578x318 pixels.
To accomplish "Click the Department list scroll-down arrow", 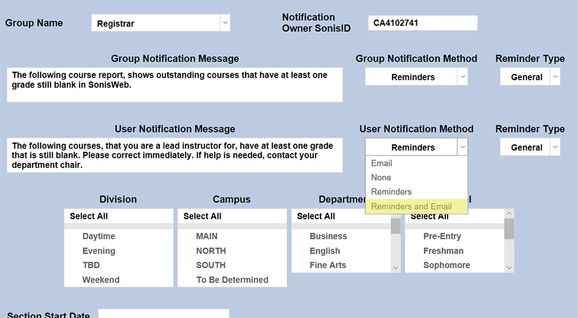I will coord(396,268).
